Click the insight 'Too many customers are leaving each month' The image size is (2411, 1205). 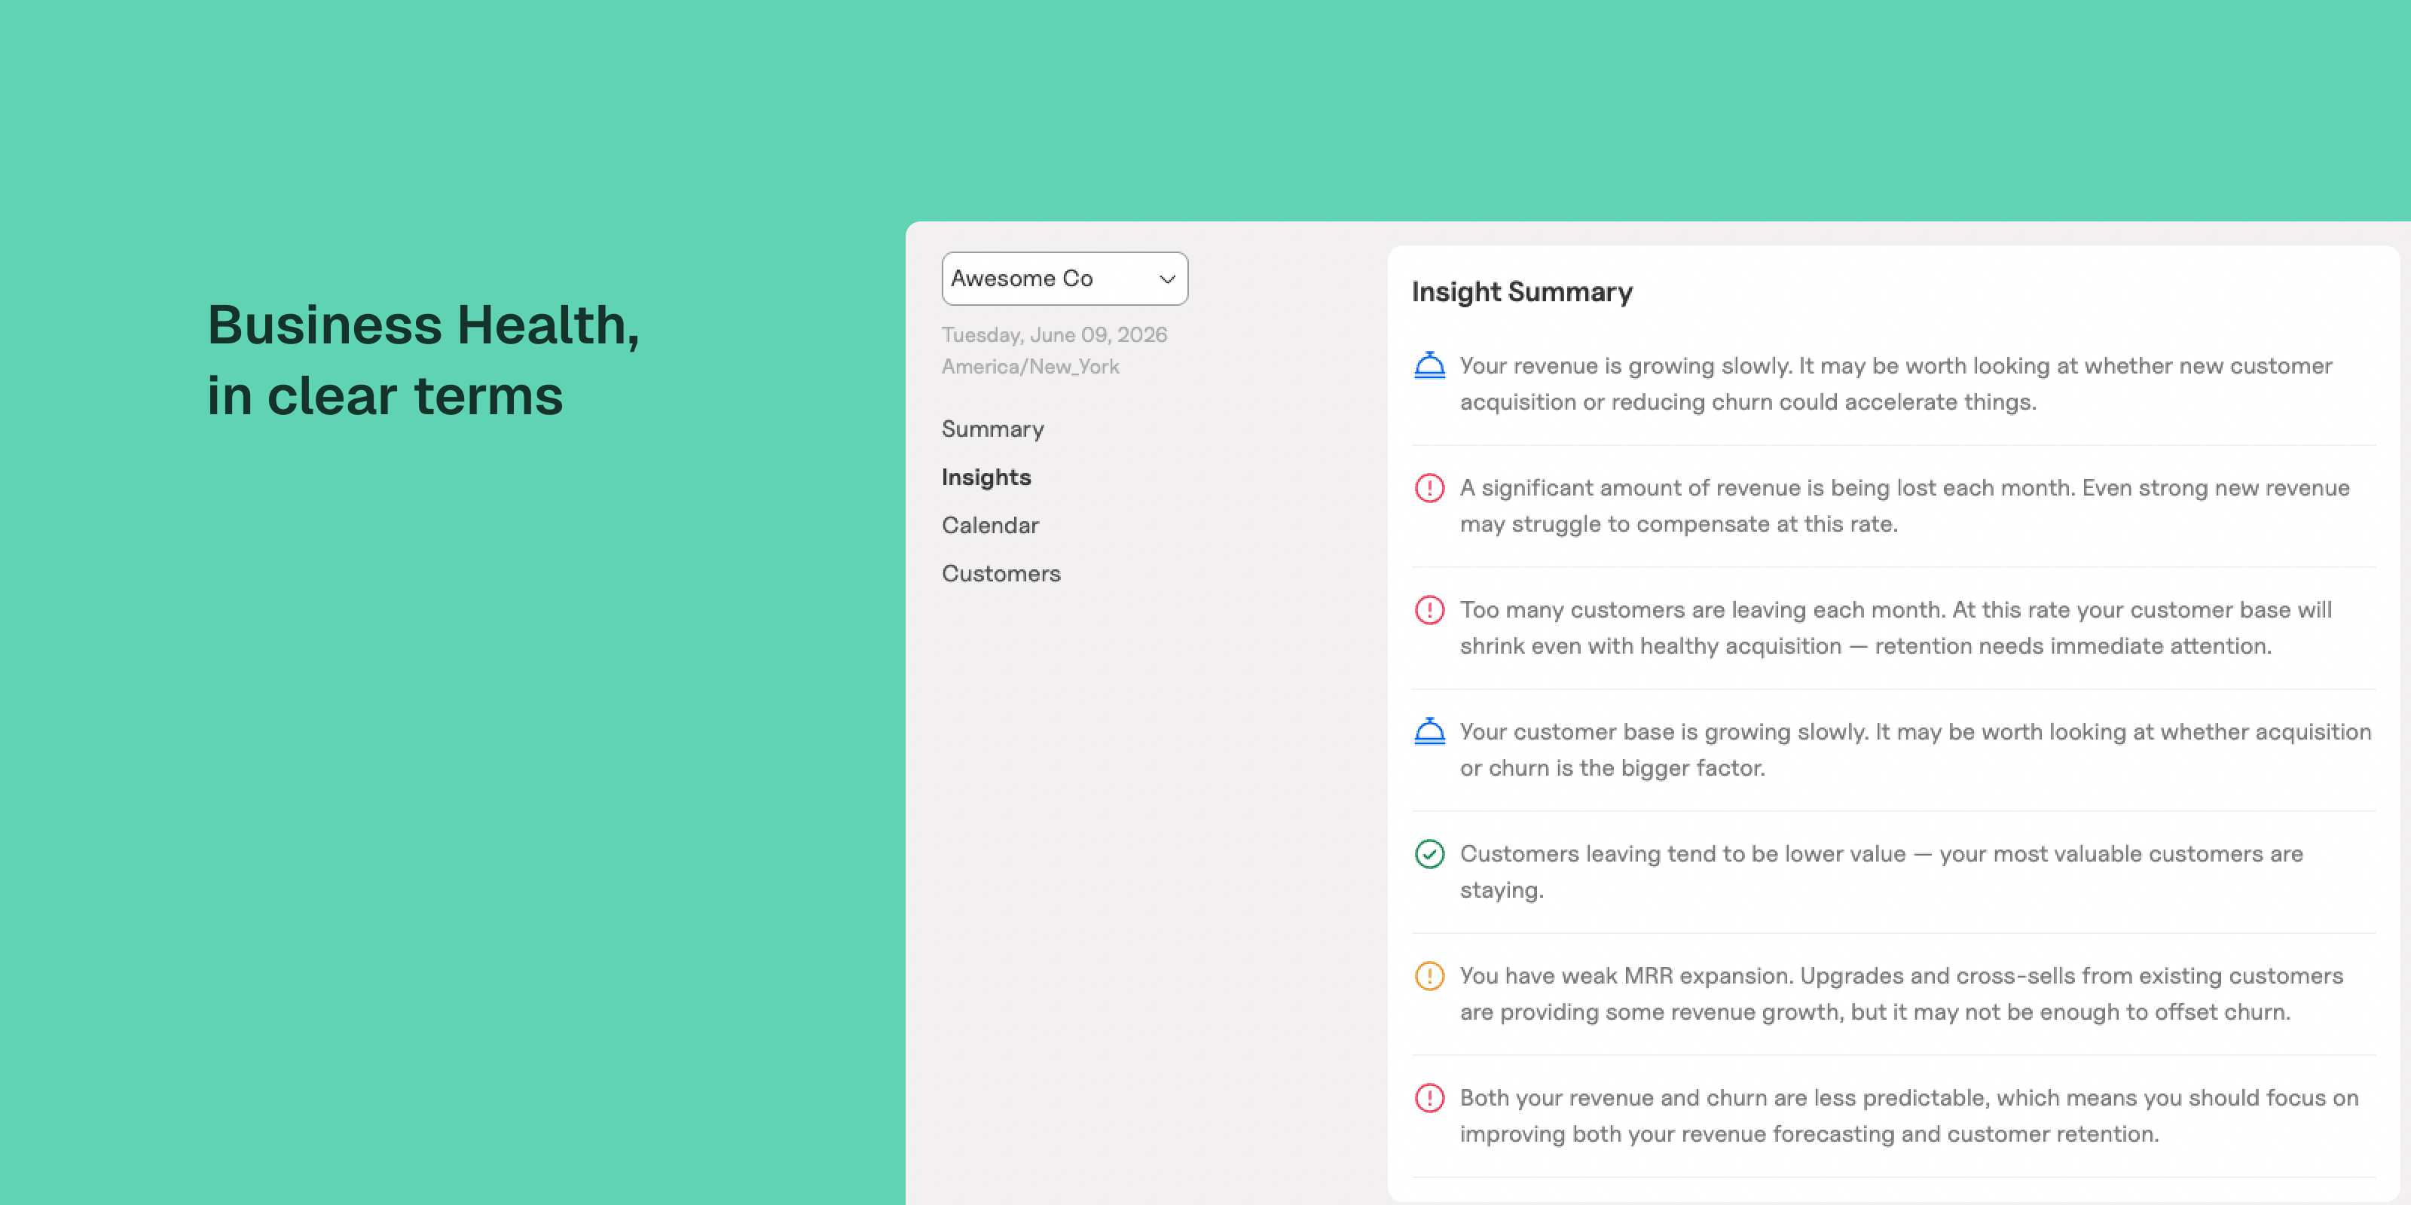pyautogui.click(x=1896, y=628)
